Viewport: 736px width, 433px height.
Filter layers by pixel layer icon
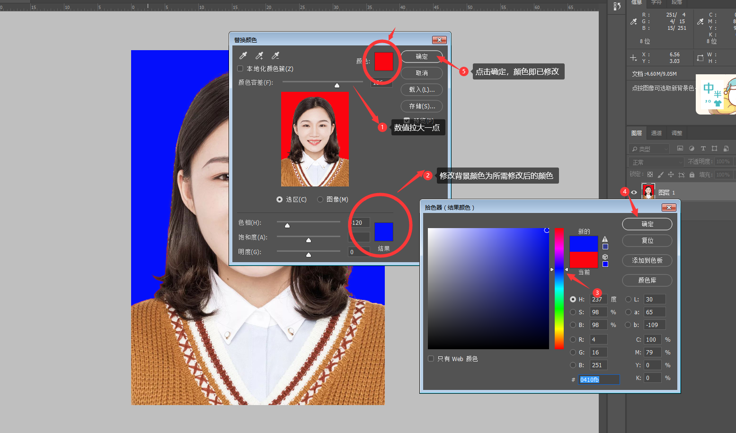pyautogui.click(x=680, y=148)
